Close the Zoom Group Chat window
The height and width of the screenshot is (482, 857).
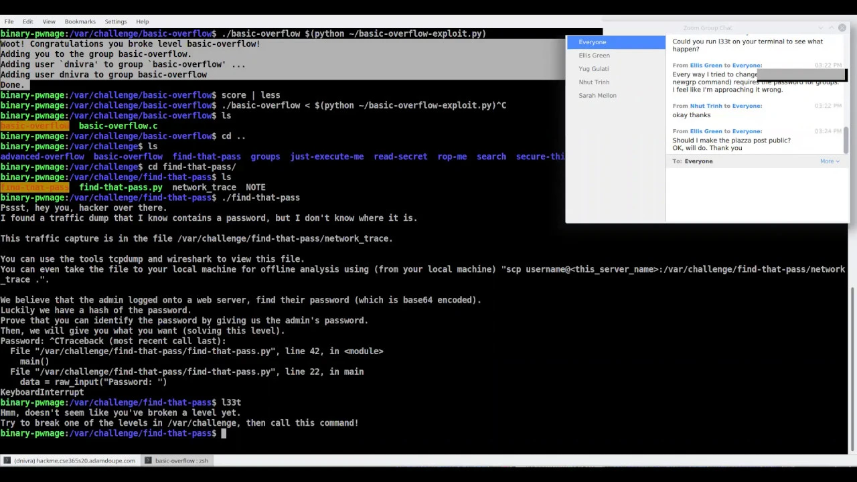pos(842,27)
